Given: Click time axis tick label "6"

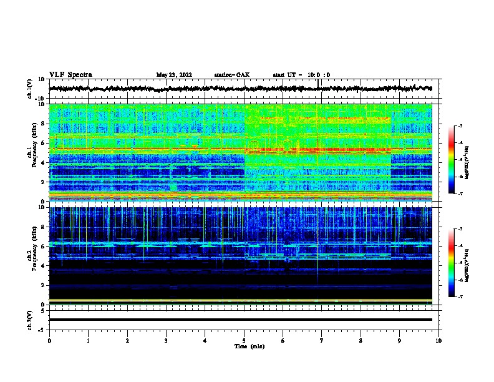Looking at the screenshot, I should tap(283, 341).
